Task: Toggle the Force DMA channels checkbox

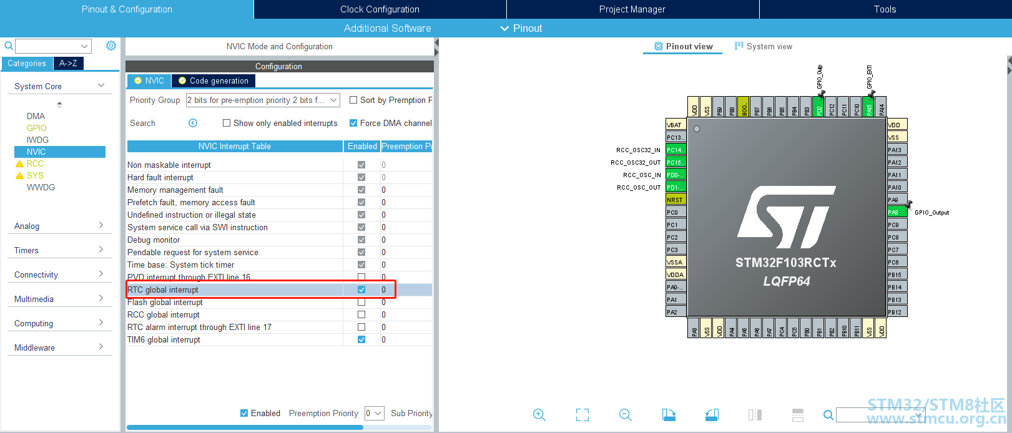Action: [353, 123]
